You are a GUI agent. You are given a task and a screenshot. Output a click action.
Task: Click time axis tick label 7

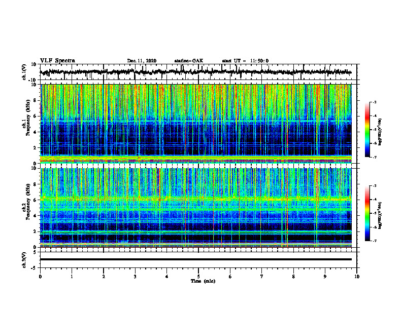[x=262, y=277]
